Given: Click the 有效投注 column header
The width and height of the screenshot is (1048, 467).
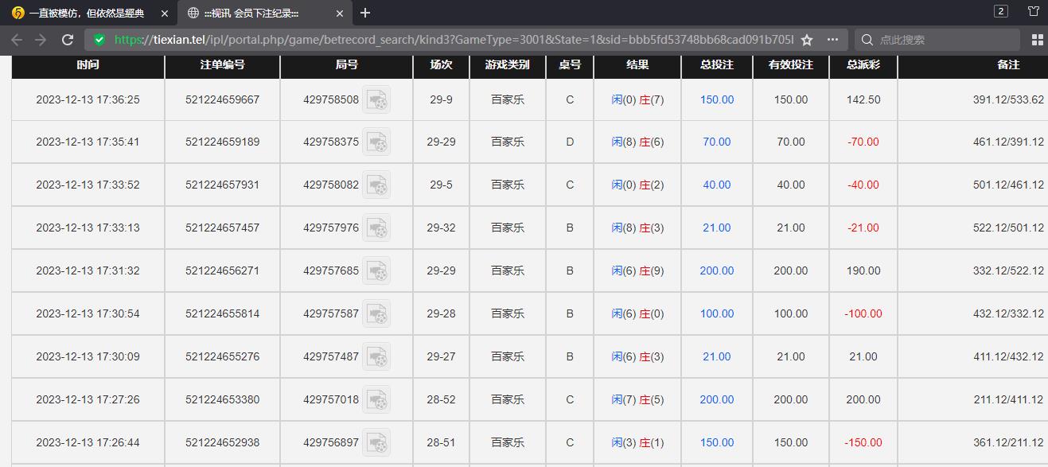Looking at the screenshot, I should tap(791, 65).
